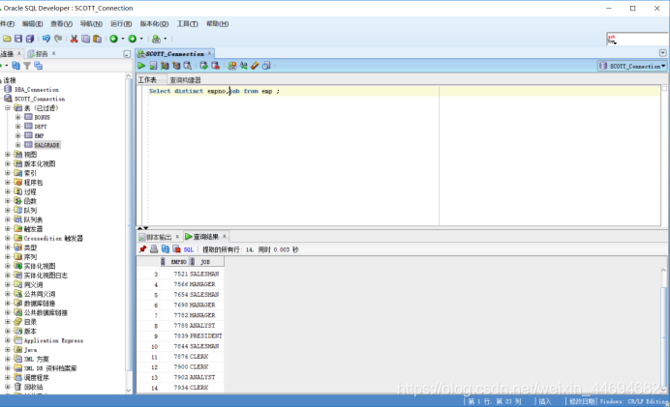
Task: Expand the DEPT table node
Action: (18, 127)
